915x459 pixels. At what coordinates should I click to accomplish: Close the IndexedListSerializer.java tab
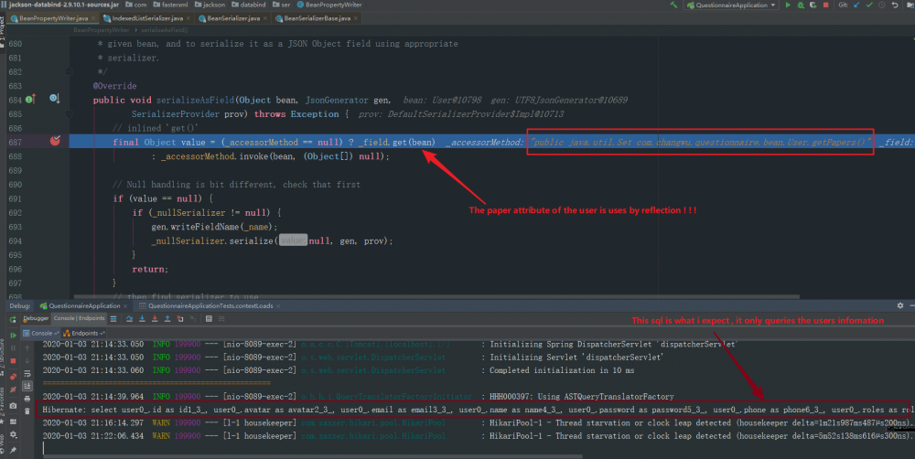click(188, 18)
